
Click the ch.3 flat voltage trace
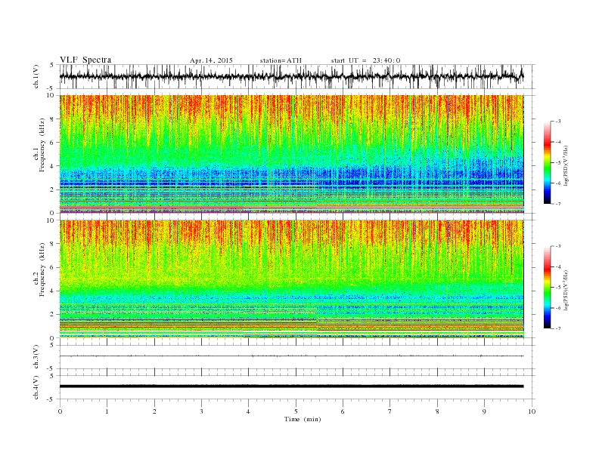pos(291,356)
